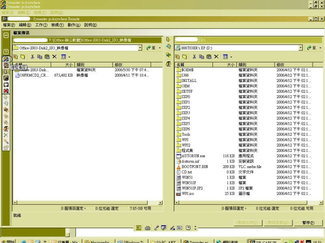Click left pane Go (至) button
This screenshot has height=243, width=325.
[151, 48]
